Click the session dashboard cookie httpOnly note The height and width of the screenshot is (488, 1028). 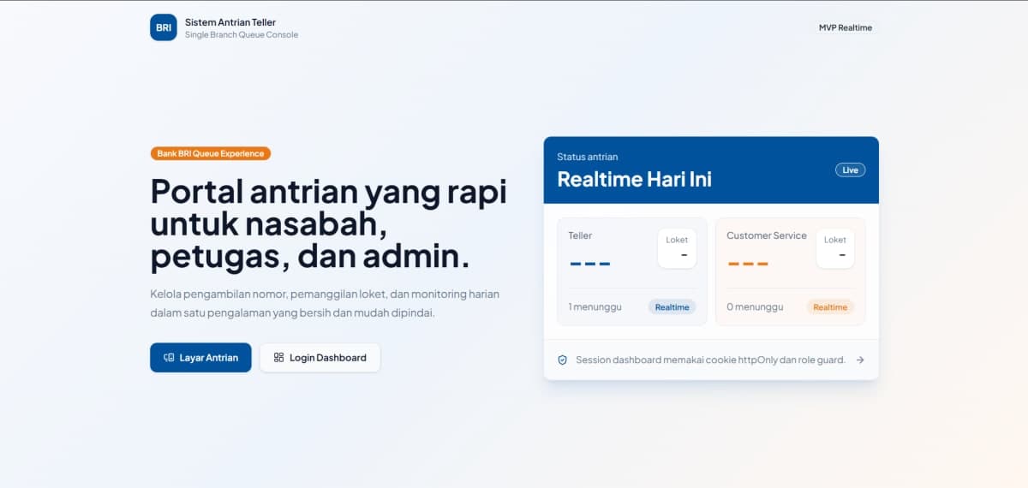click(711, 360)
